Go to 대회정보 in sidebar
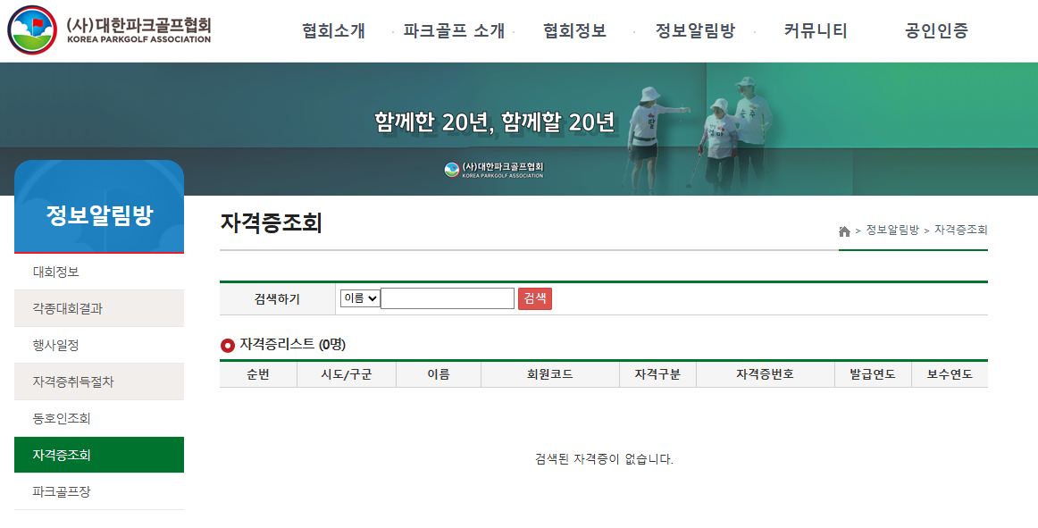The width and height of the screenshot is (1038, 528). click(55, 272)
